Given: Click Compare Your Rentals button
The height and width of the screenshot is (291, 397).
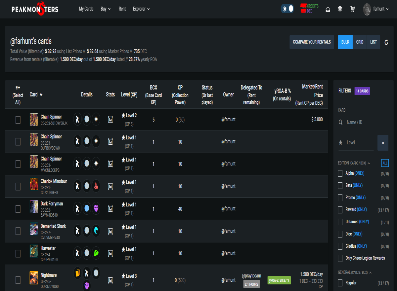Looking at the screenshot, I should tap(312, 42).
